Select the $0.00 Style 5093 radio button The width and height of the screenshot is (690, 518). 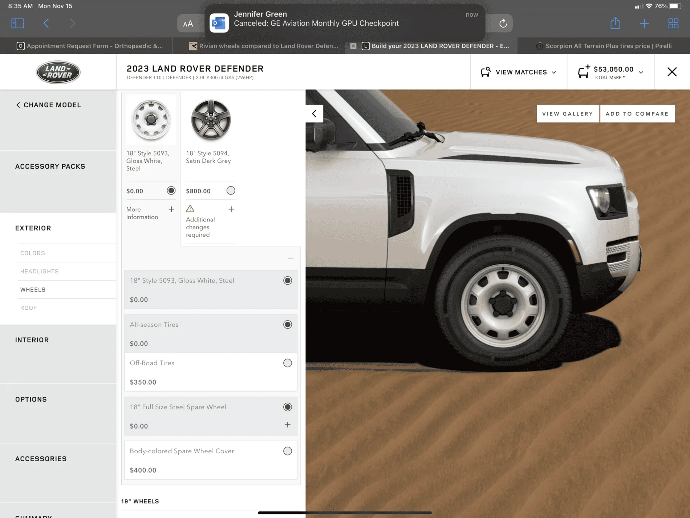(171, 190)
